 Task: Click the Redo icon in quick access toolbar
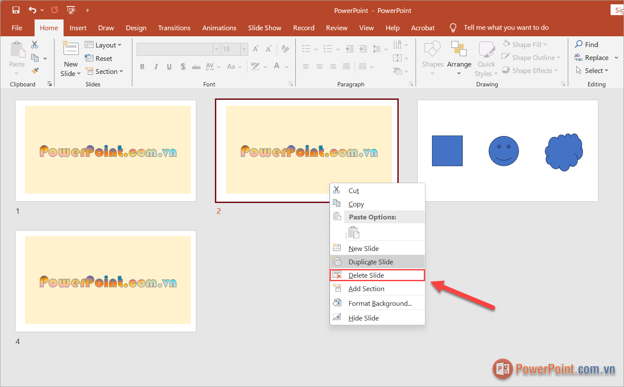pos(54,10)
